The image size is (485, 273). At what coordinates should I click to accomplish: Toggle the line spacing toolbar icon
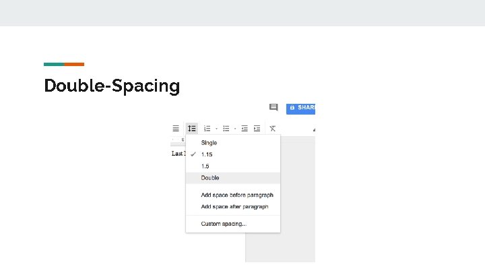point(192,129)
